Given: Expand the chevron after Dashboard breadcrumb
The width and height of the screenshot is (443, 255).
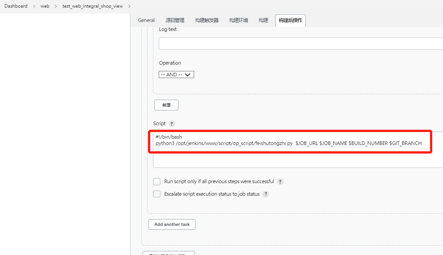Looking at the screenshot, I should click(x=34, y=6).
